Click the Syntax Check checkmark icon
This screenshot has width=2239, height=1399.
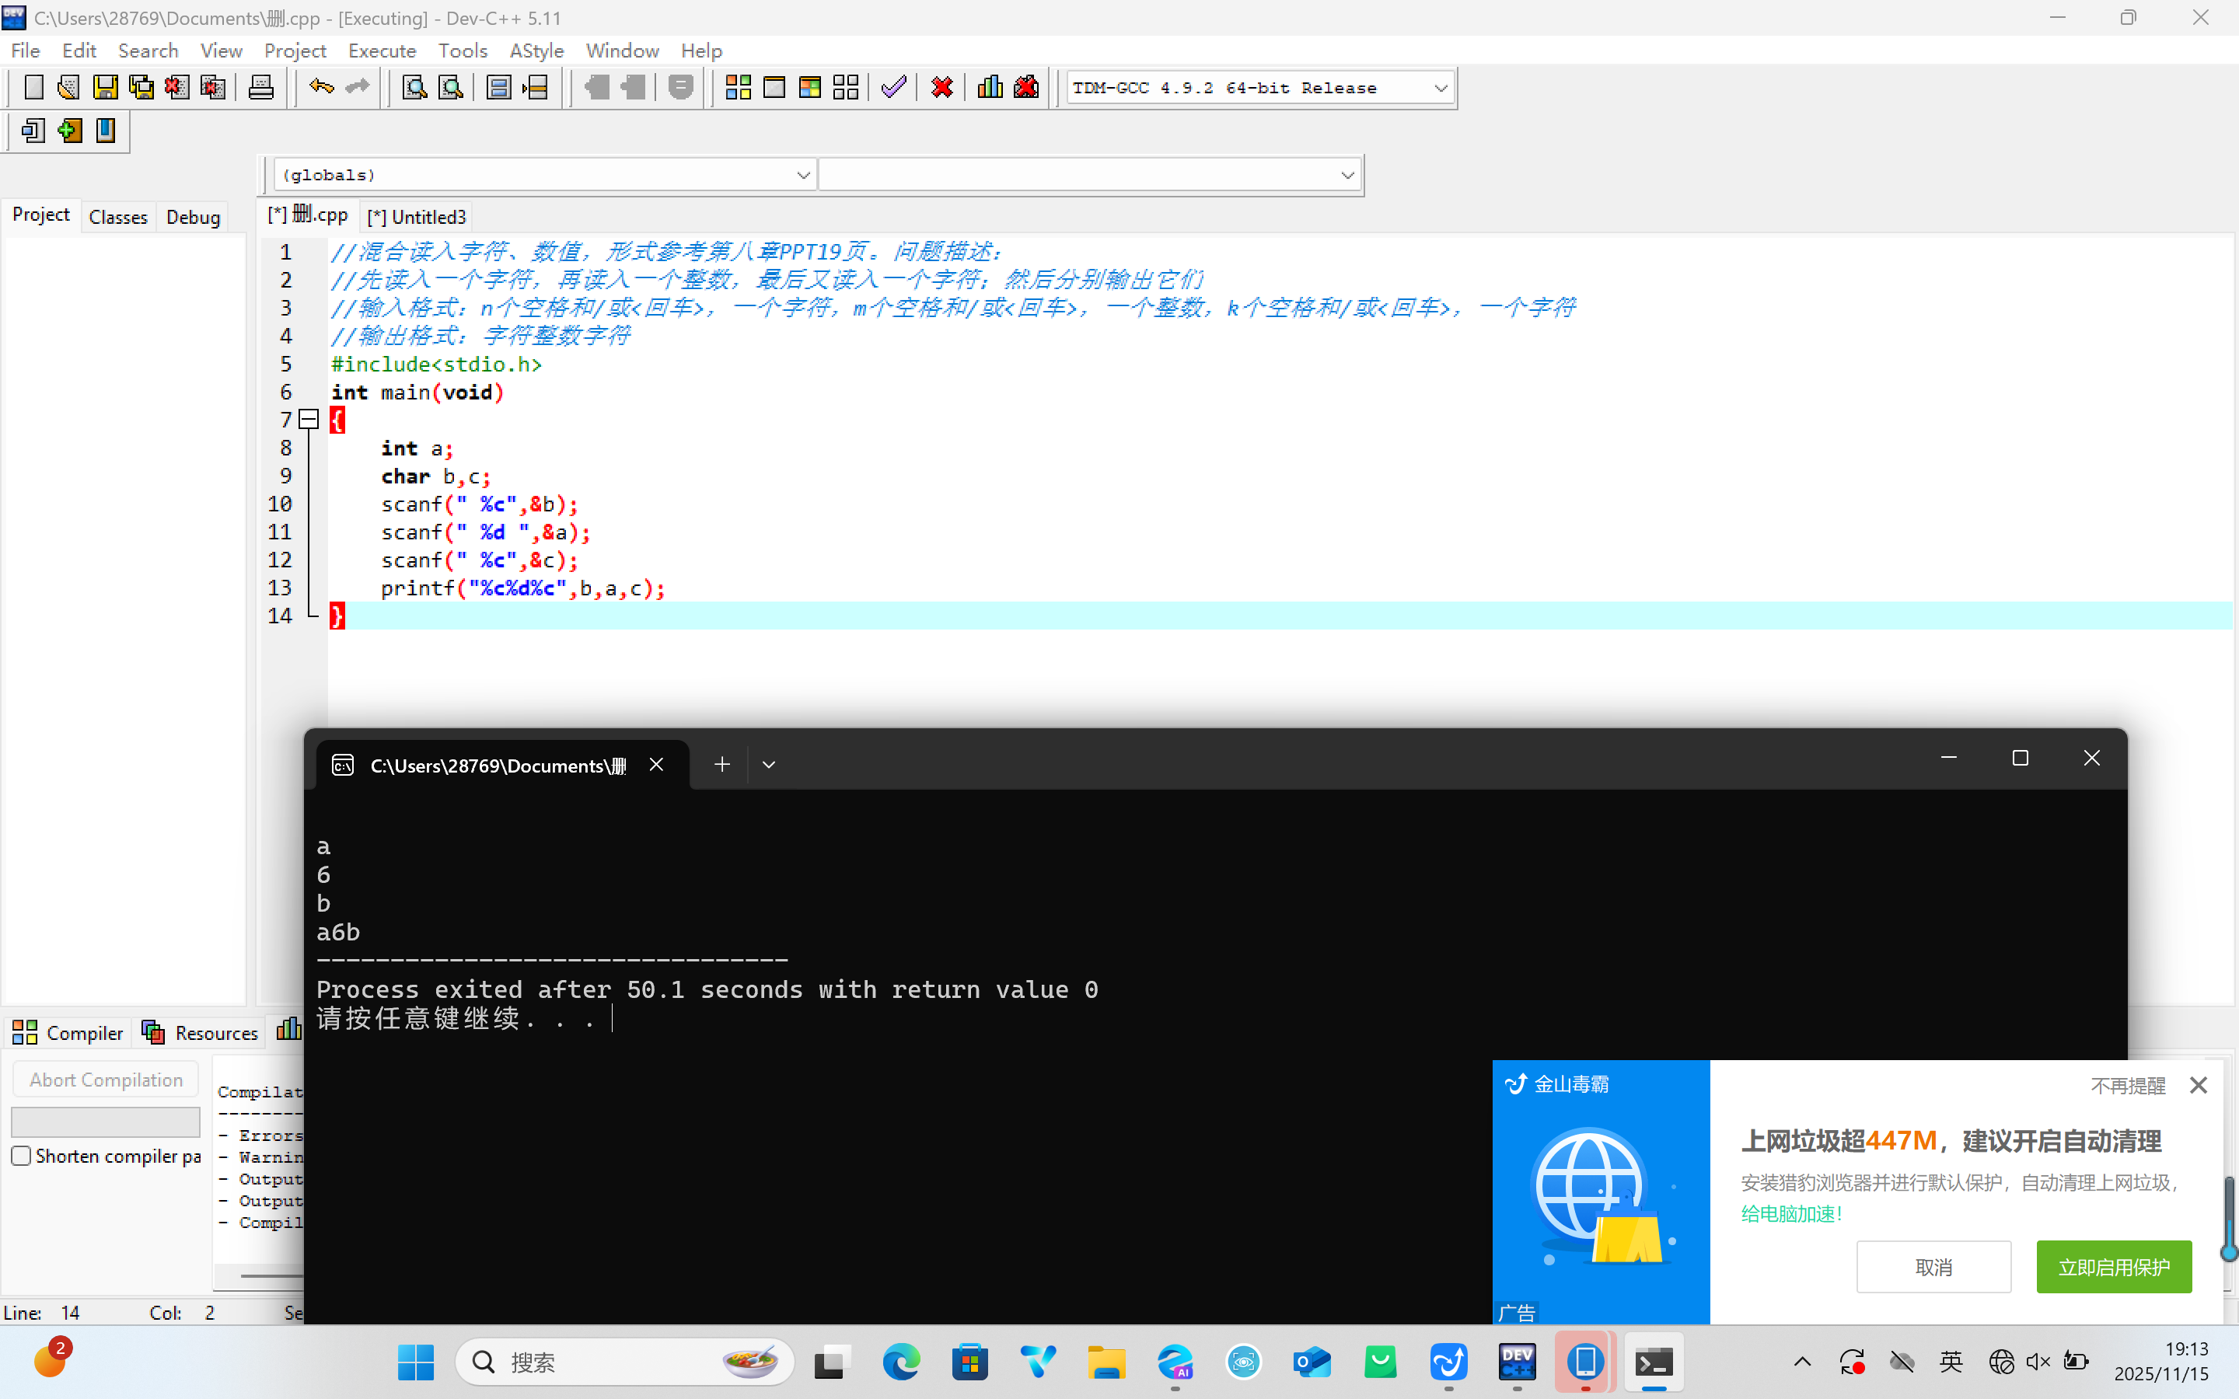[892, 88]
